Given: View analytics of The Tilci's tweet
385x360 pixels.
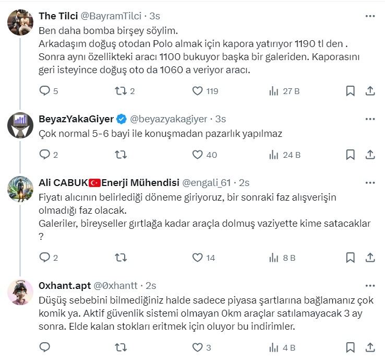Looking at the screenshot, I should click(x=273, y=91).
